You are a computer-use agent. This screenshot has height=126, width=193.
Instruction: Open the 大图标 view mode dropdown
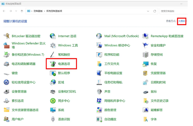coord(182,21)
